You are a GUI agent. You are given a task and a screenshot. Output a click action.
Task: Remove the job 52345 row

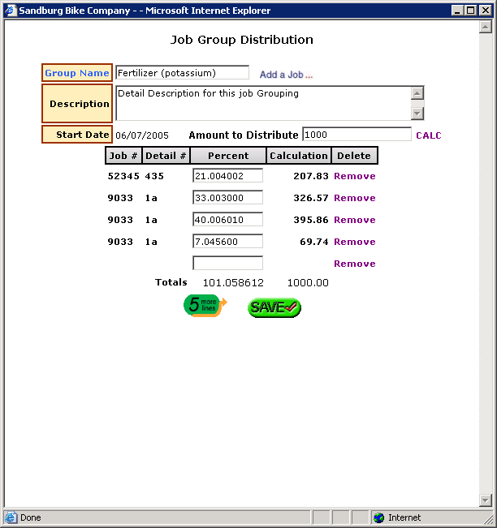pyautogui.click(x=355, y=176)
